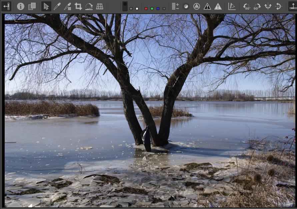The image size is (297, 209).
Task: Toggle the blue channel preview
Action: [x=158, y=9]
